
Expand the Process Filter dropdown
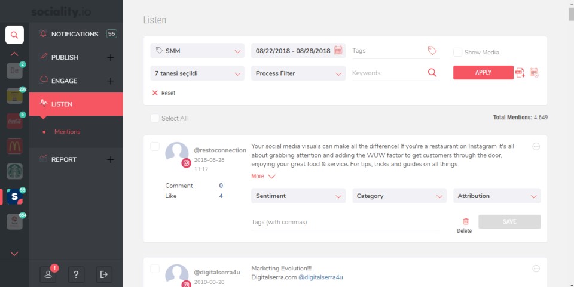298,73
